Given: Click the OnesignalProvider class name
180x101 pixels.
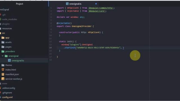Looking at the screenshot, I should 82,26.
